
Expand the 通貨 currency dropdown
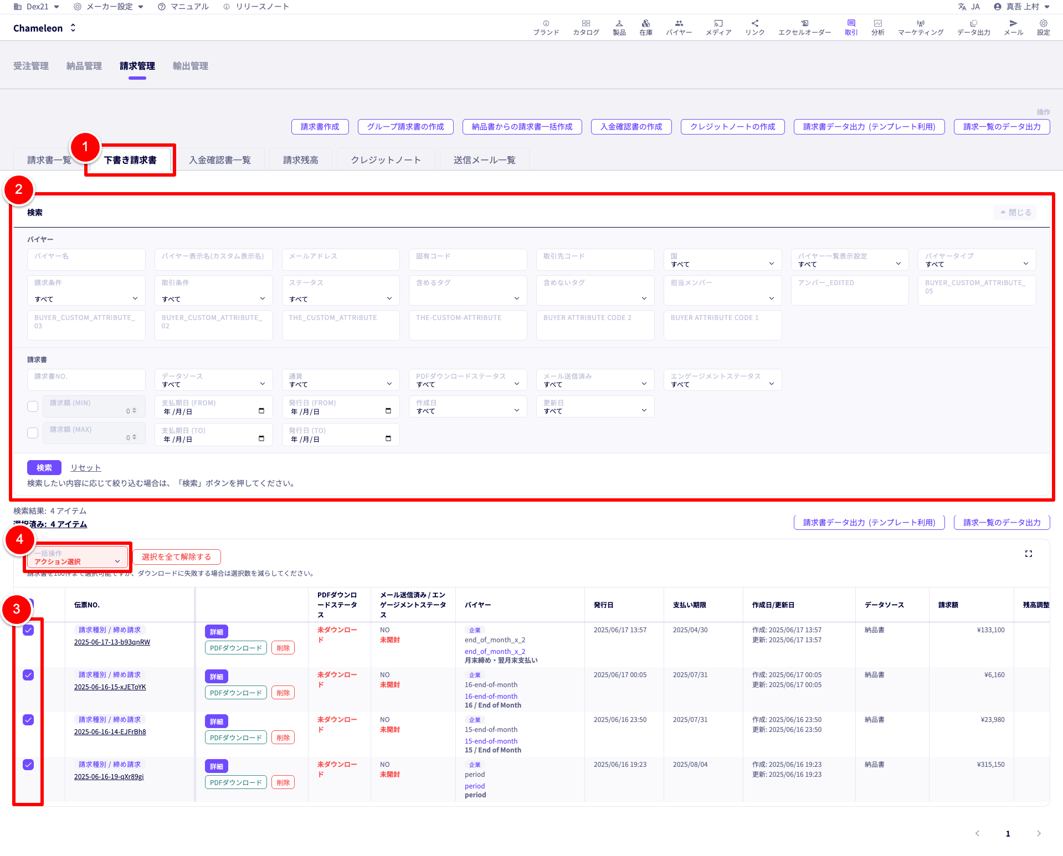(x=341, y=380)
